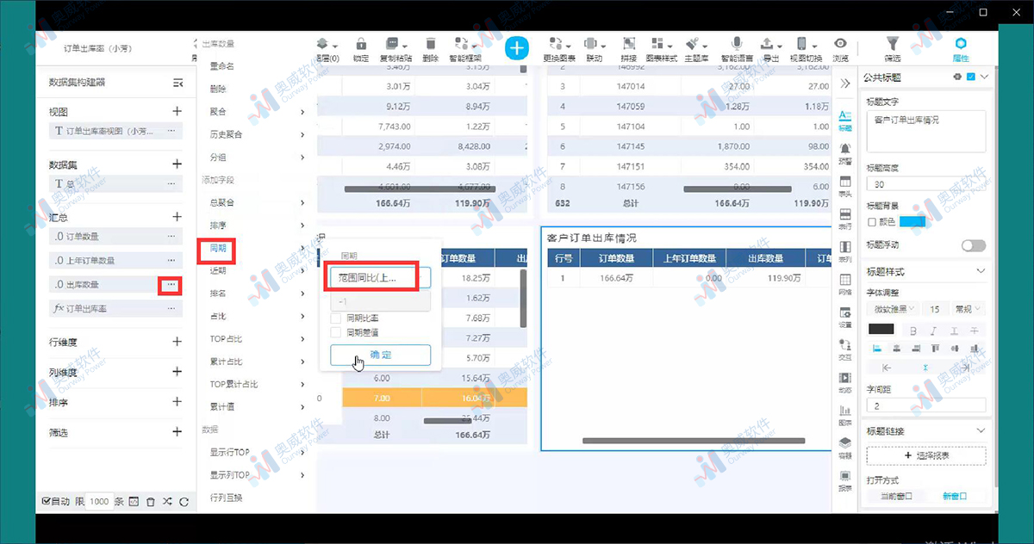Open the 聚合 submenu
This screenshot has width=1034, height=544.
(257, 112)
